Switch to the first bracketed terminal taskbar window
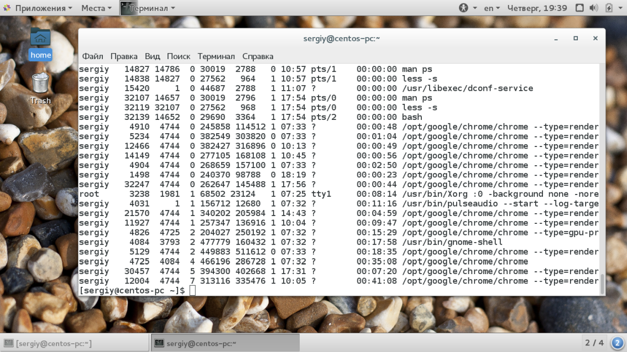Screen dimensions: 627x352 click(x=75, y=343)
